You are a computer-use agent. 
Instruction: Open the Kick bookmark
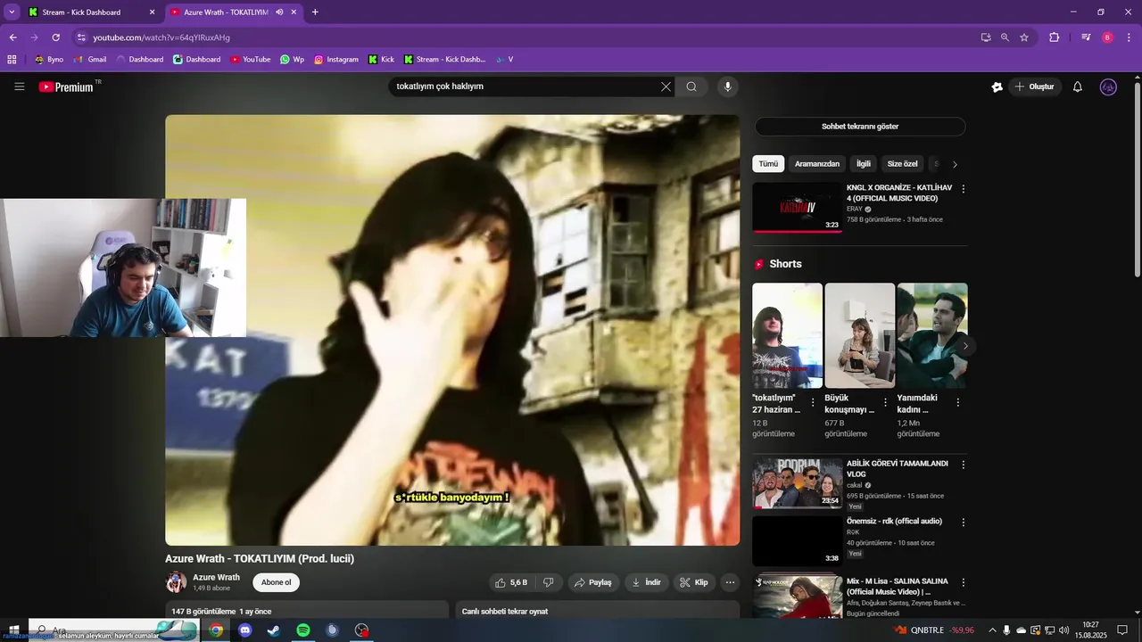coord(381,60)
